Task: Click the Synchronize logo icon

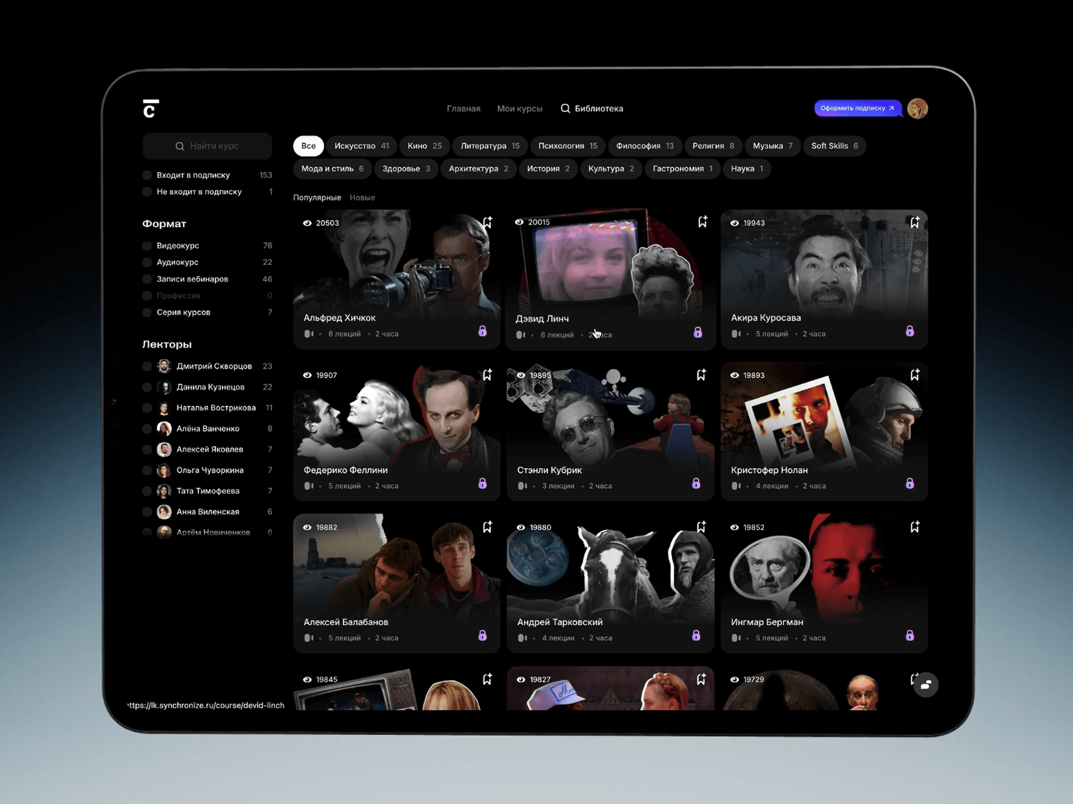Action: [x=150, y=109]
